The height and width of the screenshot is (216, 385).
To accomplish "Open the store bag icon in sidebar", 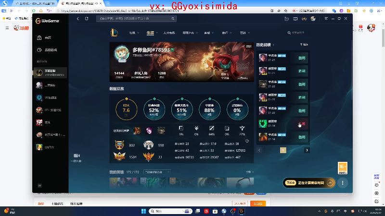I will click(39, 37).
